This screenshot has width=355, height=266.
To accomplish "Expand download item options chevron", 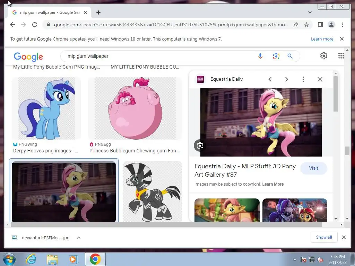I will click(79, 238).
